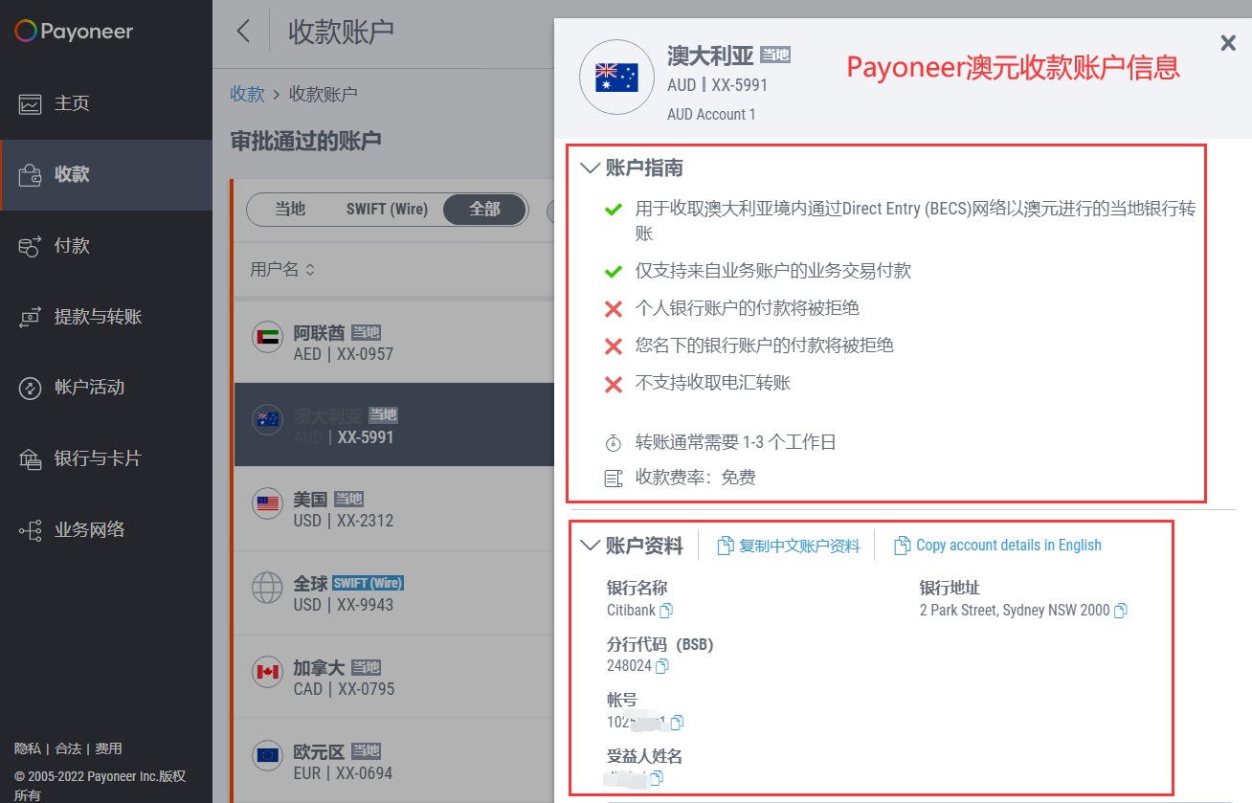Click 收款 breadcrumb link

pos(247,95)
